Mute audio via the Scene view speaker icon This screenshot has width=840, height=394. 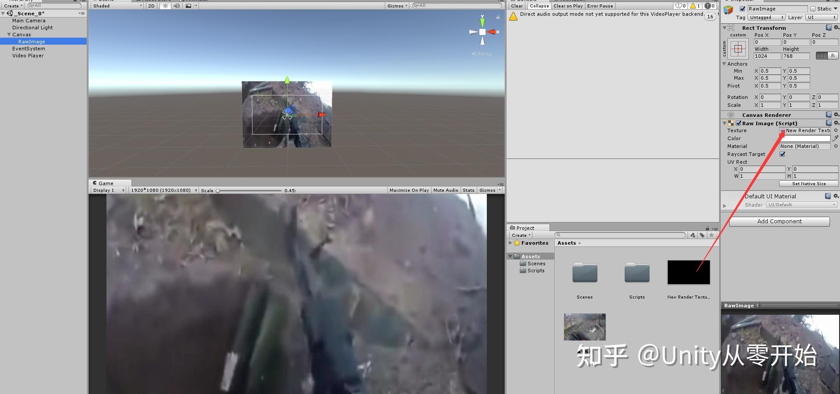coord(176,6)
